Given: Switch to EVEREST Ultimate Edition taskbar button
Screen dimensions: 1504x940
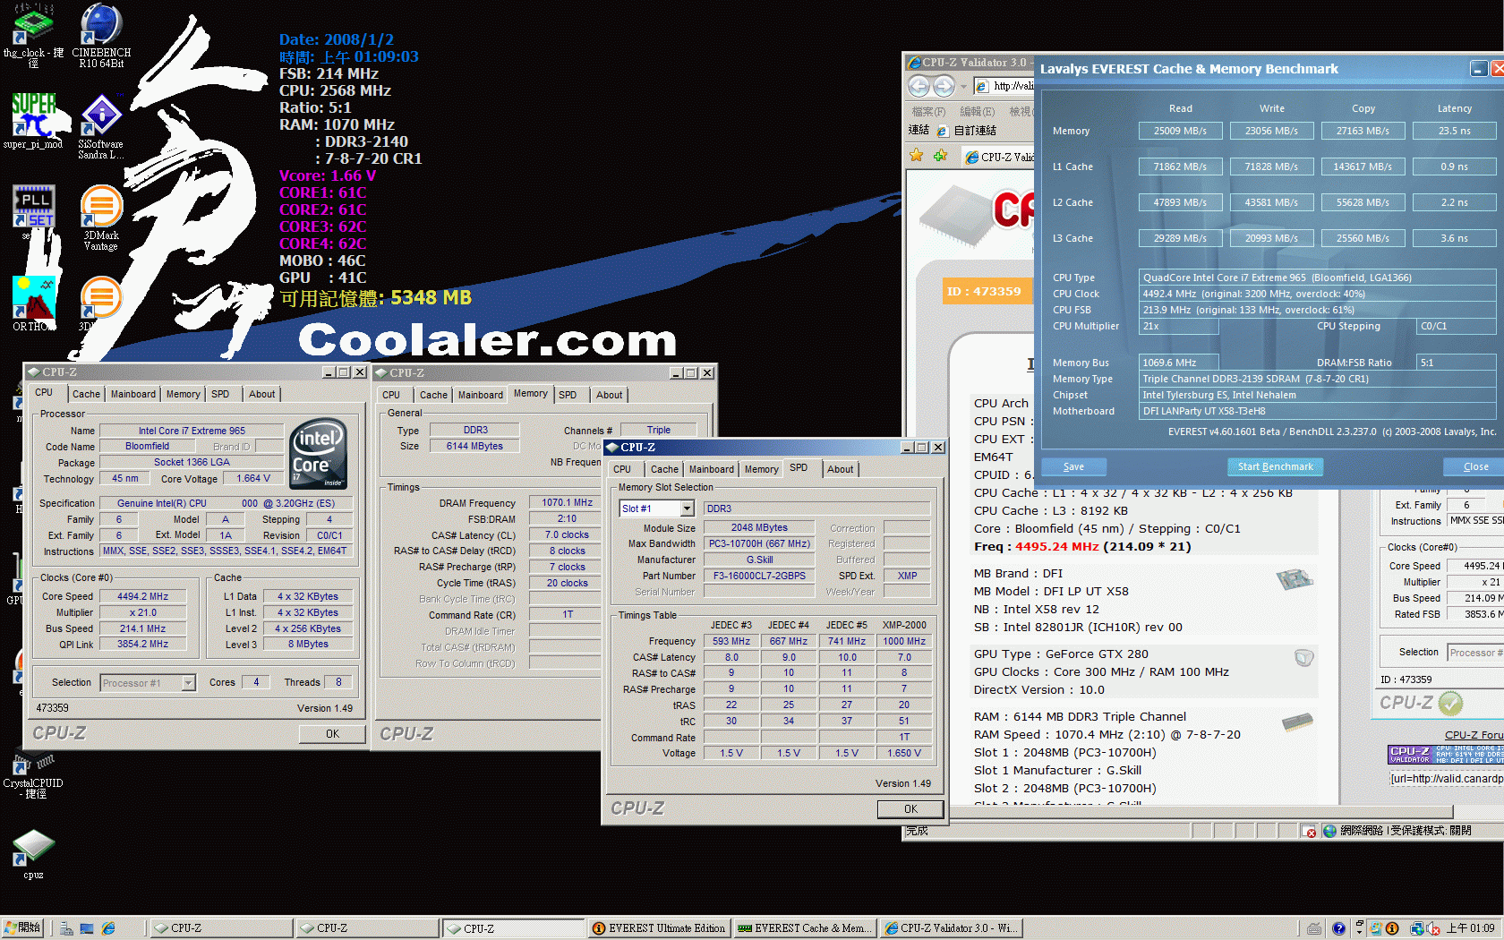Looking at the screenshot, I should tap(659, 928).
